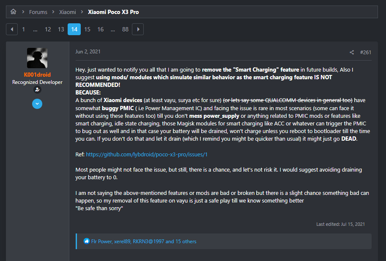Click the developer badge icon under K001droid
Screen dimensions: 386x261
click(37, 90)
